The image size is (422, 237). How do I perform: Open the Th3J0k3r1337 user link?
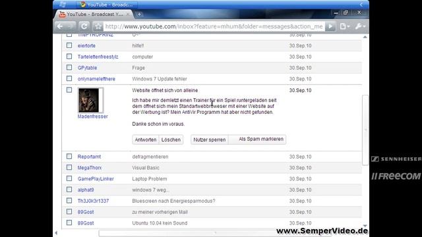coord(93,201)
